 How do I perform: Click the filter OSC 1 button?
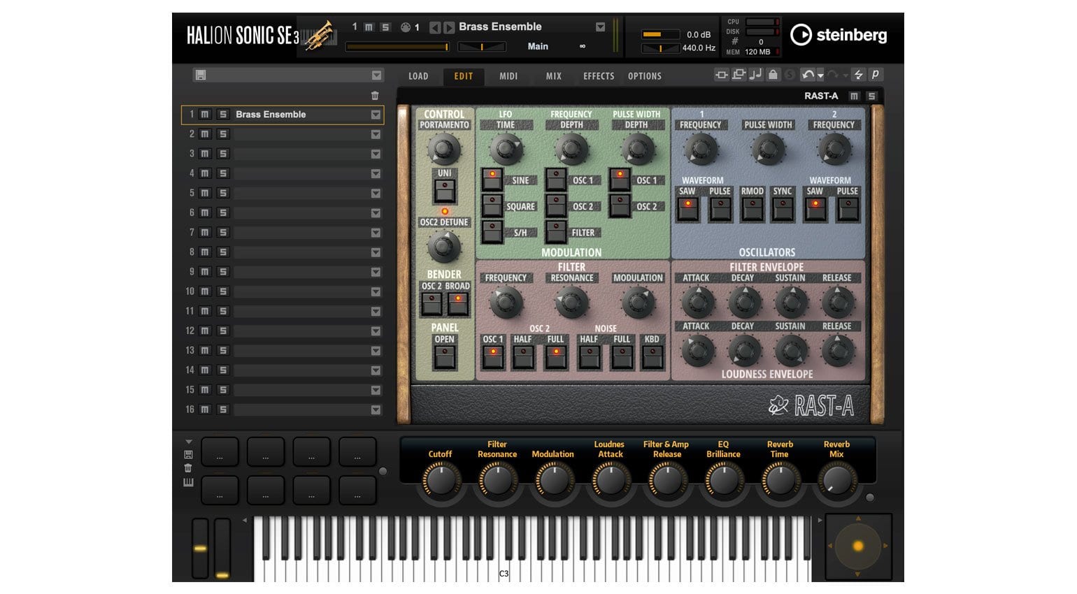(x=493, y=357)
